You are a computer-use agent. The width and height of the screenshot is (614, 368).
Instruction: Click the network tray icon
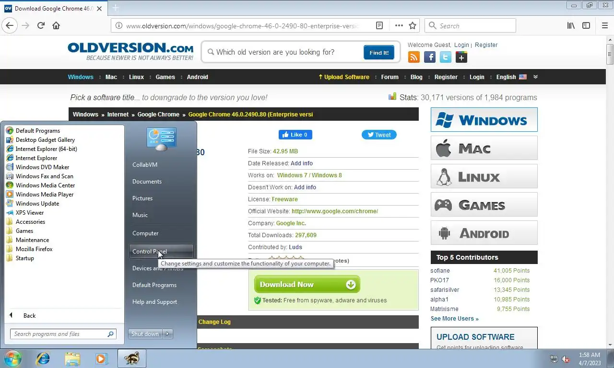click(554, 359)
